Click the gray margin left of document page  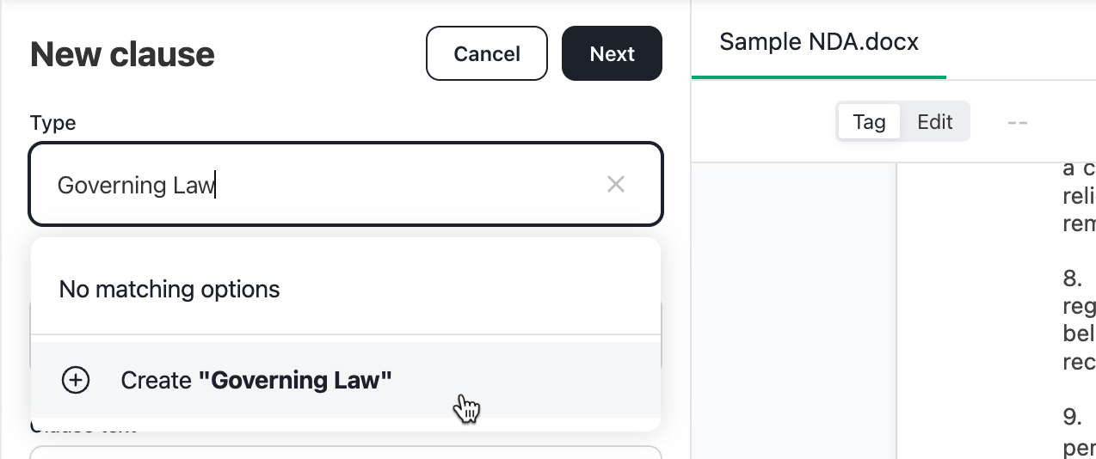click(x=794, y=310)
